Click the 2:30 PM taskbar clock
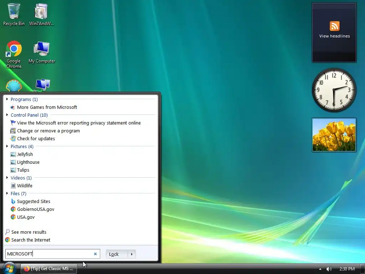This screenshot has height=274, width=365. pos(347,269)
